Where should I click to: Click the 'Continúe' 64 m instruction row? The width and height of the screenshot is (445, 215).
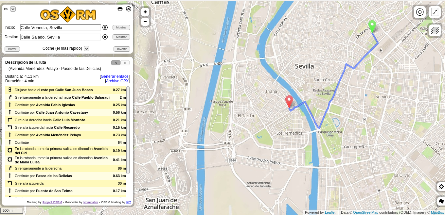65,142
